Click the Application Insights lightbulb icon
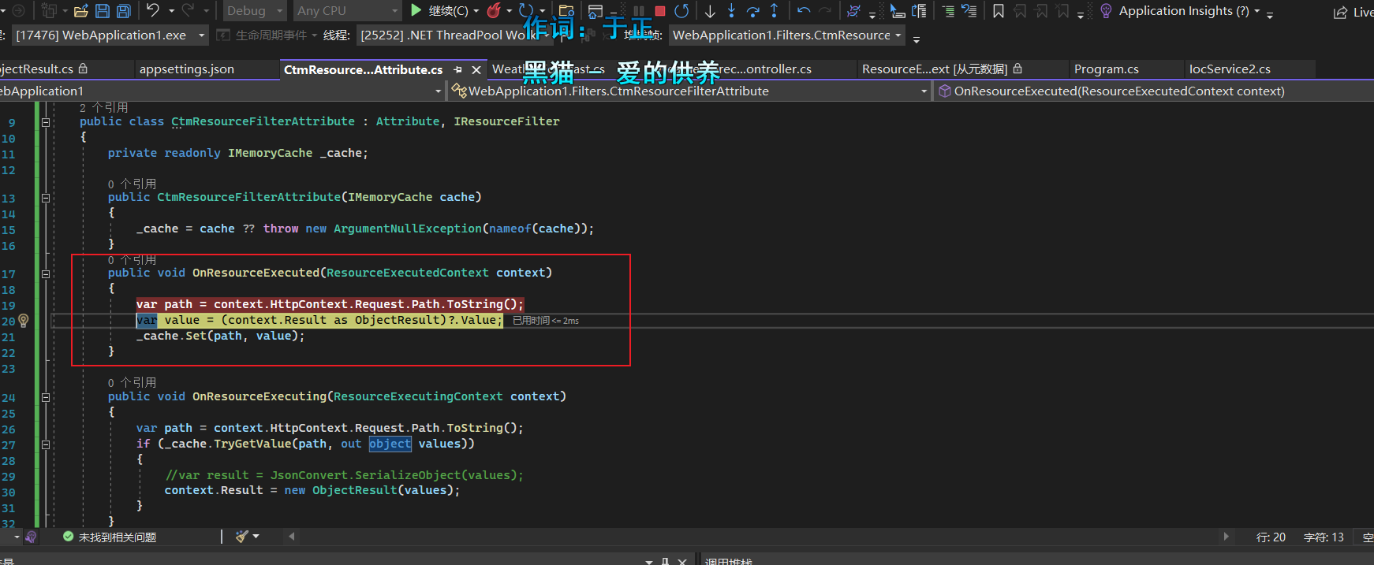Image resolution: width=1374 pixels, height=565 pixels. pyautogui.click(x=1106, y=11)
